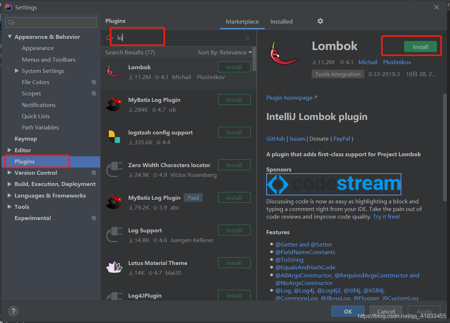Open the plugins settings gear icon
Viewport: 450px width, 323px height.
[320, 21]
